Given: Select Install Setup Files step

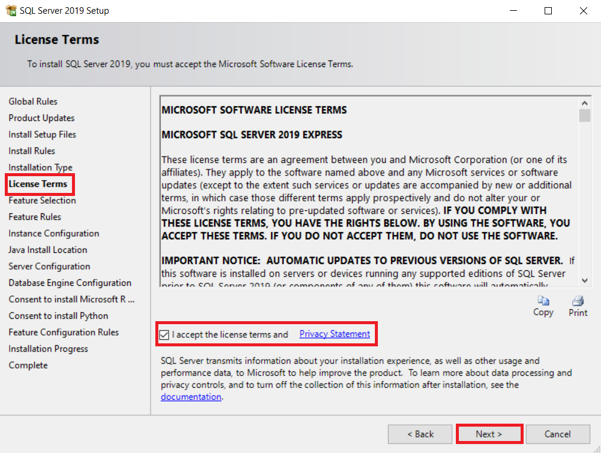Looking at the screenshot, I should click(42, 134).
